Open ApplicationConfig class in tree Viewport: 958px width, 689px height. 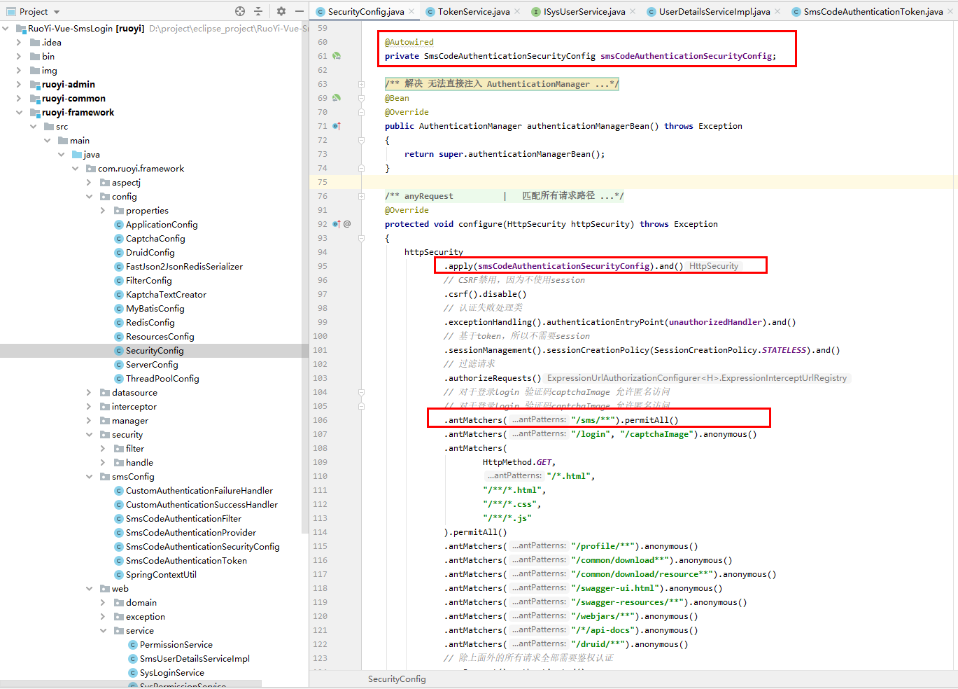tap(162, 225)
